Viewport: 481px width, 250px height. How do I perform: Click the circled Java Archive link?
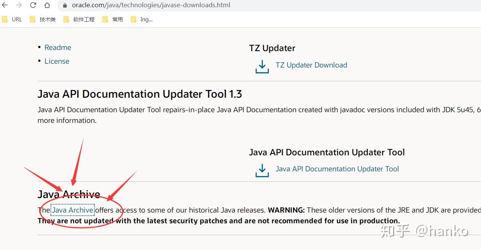73,210
